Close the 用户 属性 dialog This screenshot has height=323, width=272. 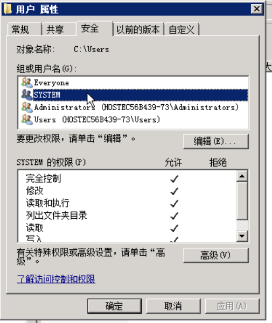pyautogui.click(x=256, y=9)
